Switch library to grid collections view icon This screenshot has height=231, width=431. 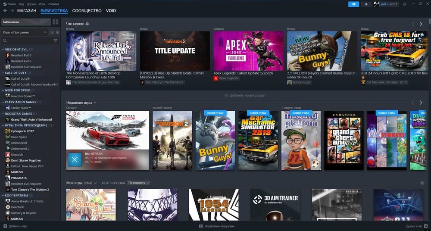(56, 22)
